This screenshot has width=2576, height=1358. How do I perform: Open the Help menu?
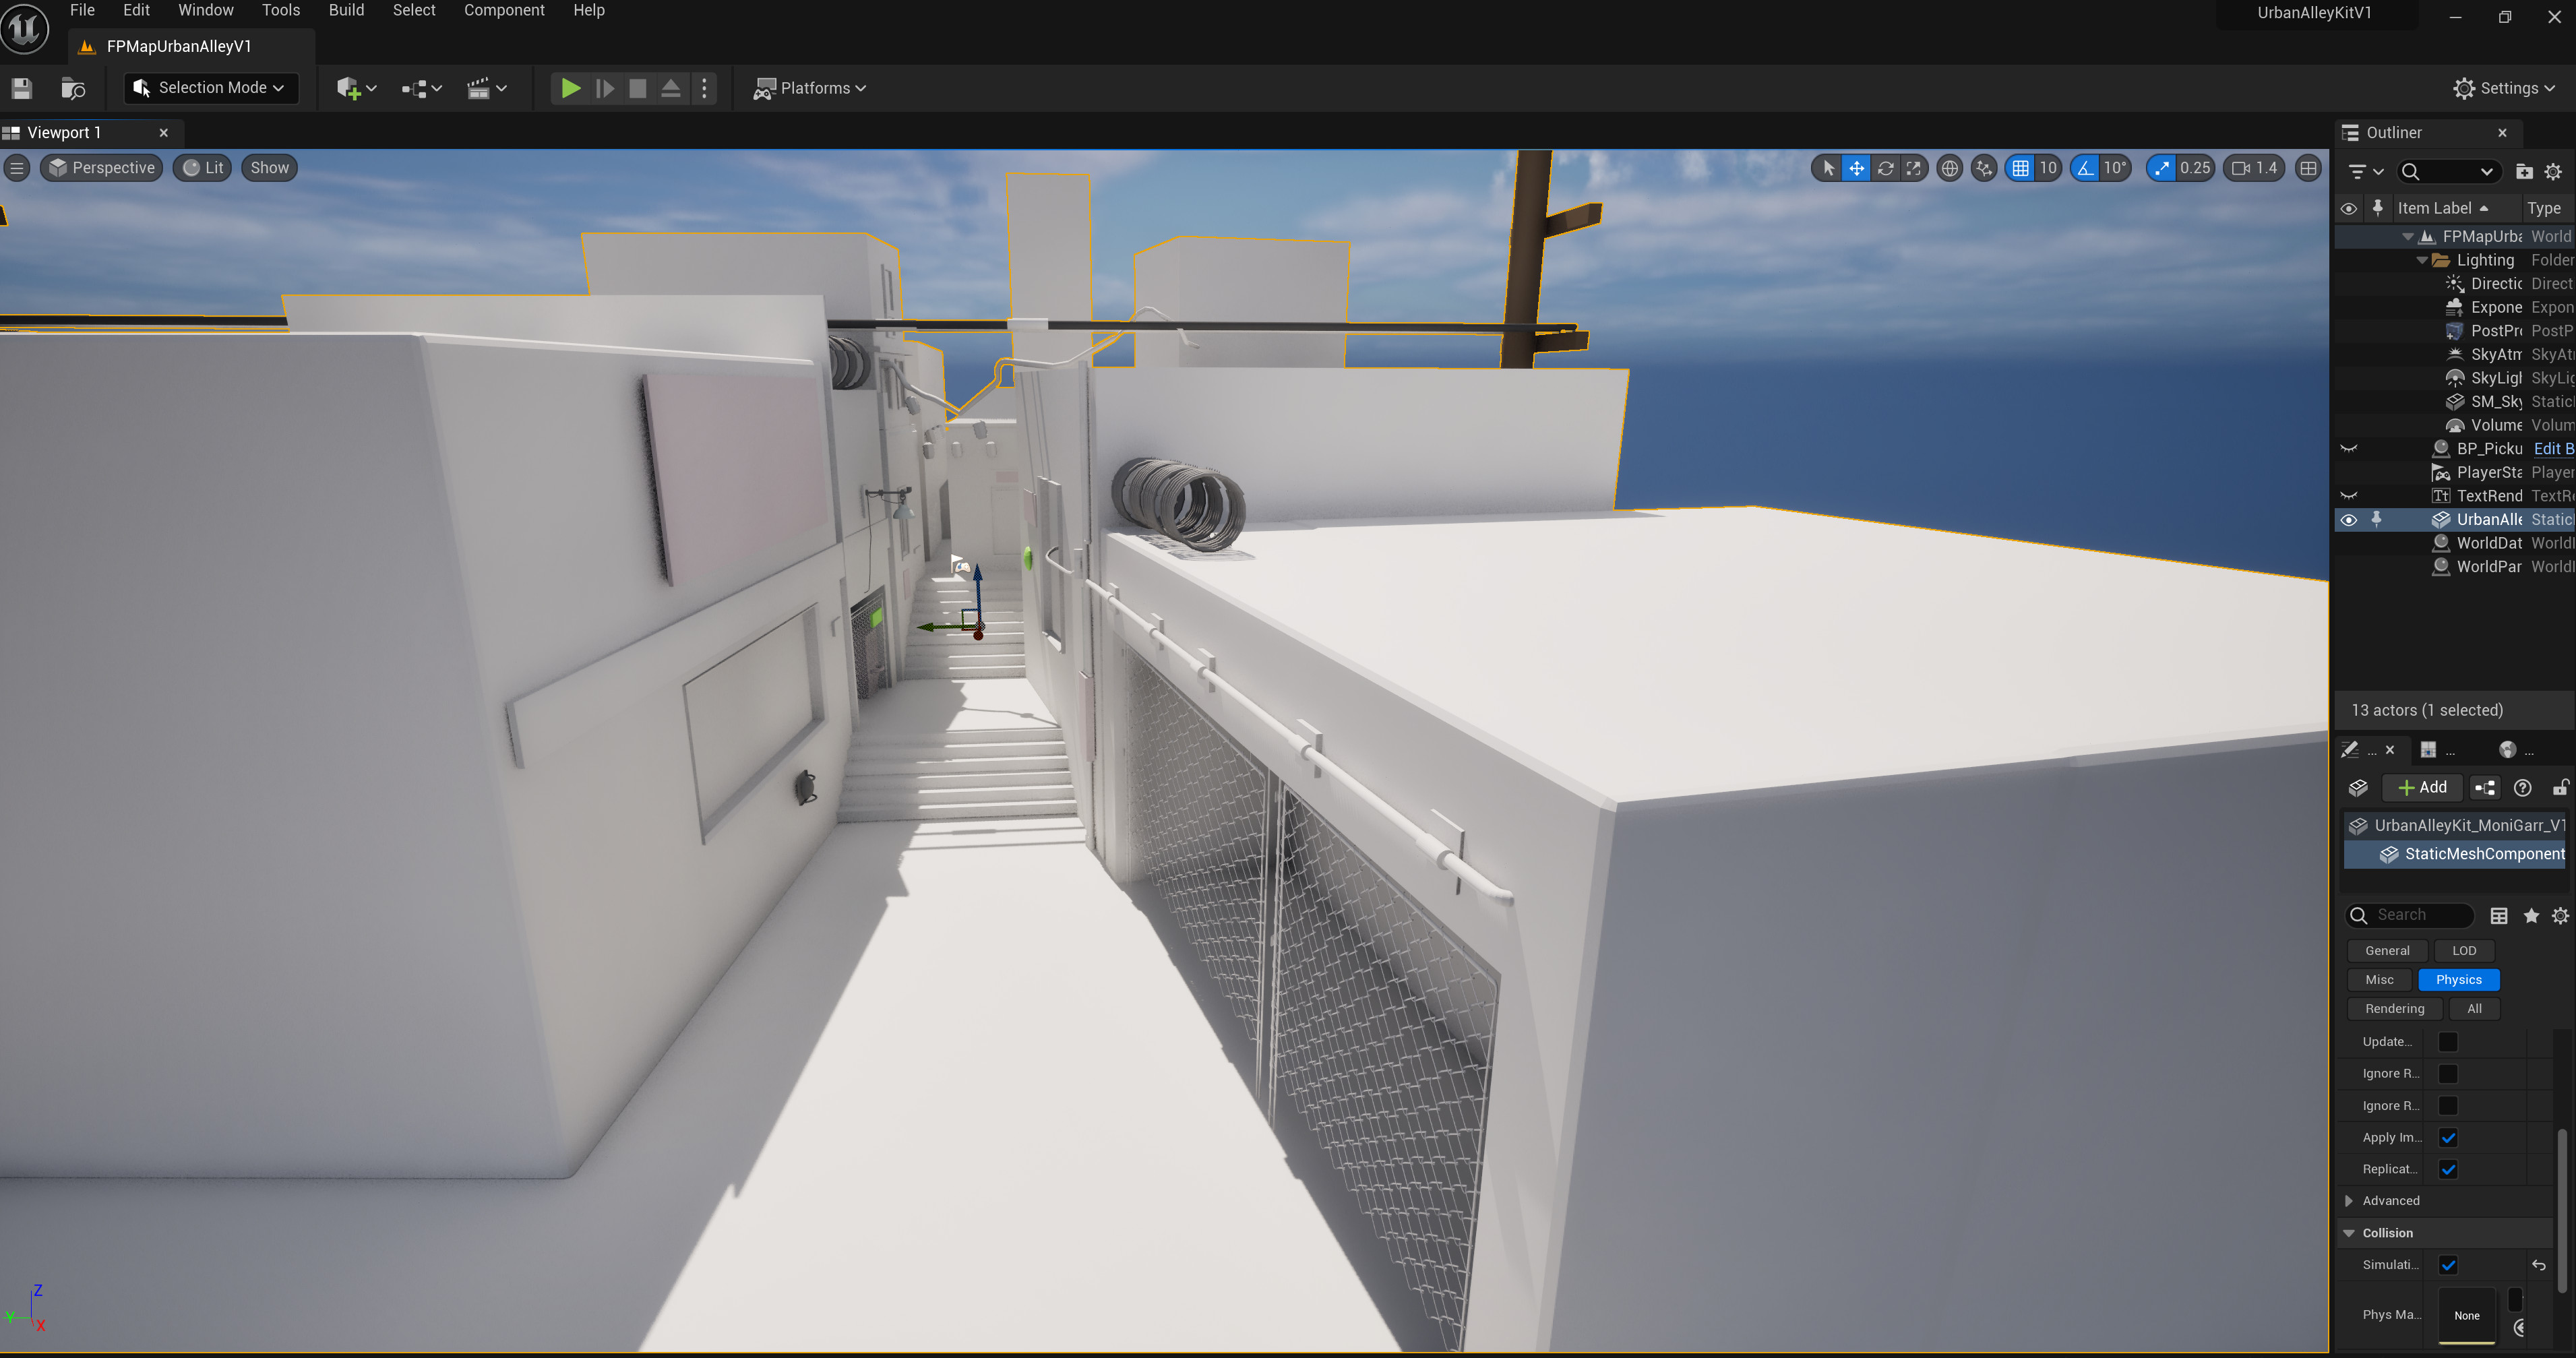pyautogui.click(x=588, y=10)
